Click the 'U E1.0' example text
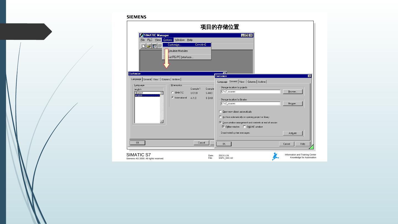The image size is (398, 224). [x=194, y=93]
